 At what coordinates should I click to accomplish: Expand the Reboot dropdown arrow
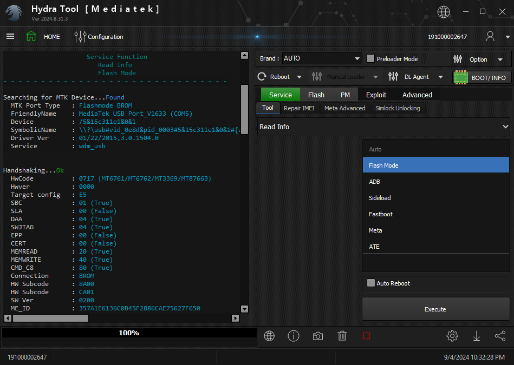(300, 77)
